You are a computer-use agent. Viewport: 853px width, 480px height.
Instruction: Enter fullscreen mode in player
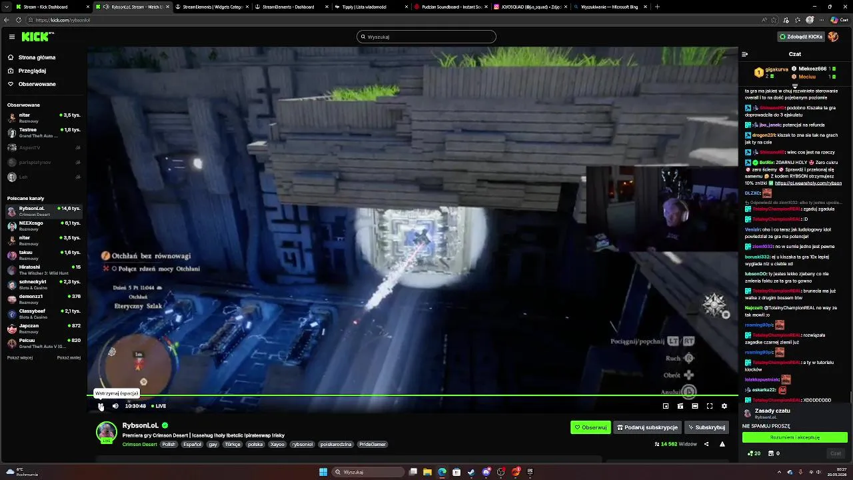pyautogui.click(x=710, y=406)
